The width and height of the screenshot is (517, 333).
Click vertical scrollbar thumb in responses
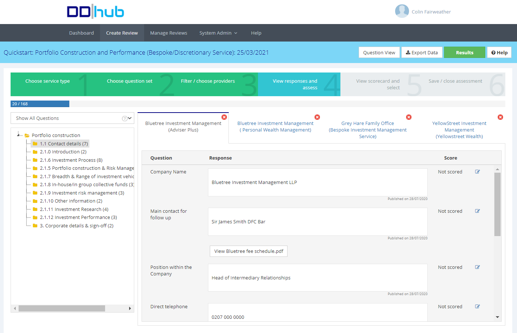click(497, 204)
